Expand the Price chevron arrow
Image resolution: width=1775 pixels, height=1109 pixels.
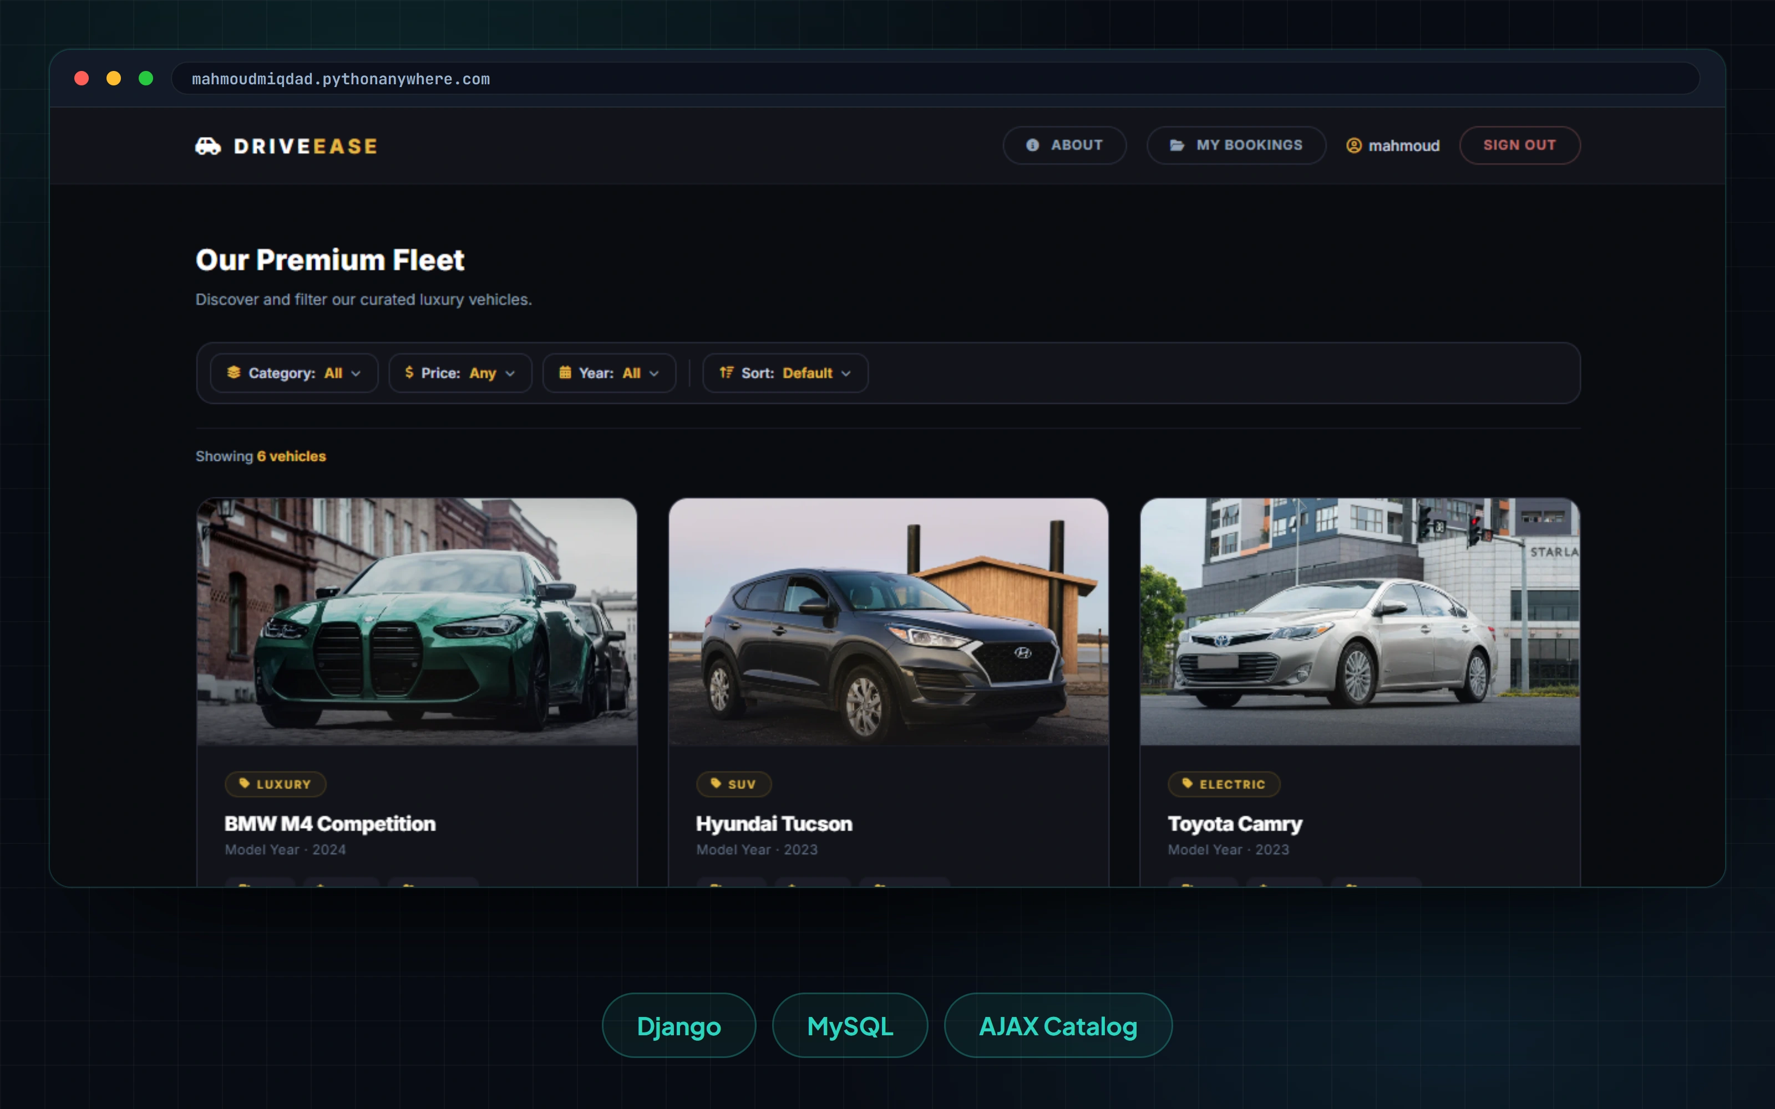tap(510, 373)
